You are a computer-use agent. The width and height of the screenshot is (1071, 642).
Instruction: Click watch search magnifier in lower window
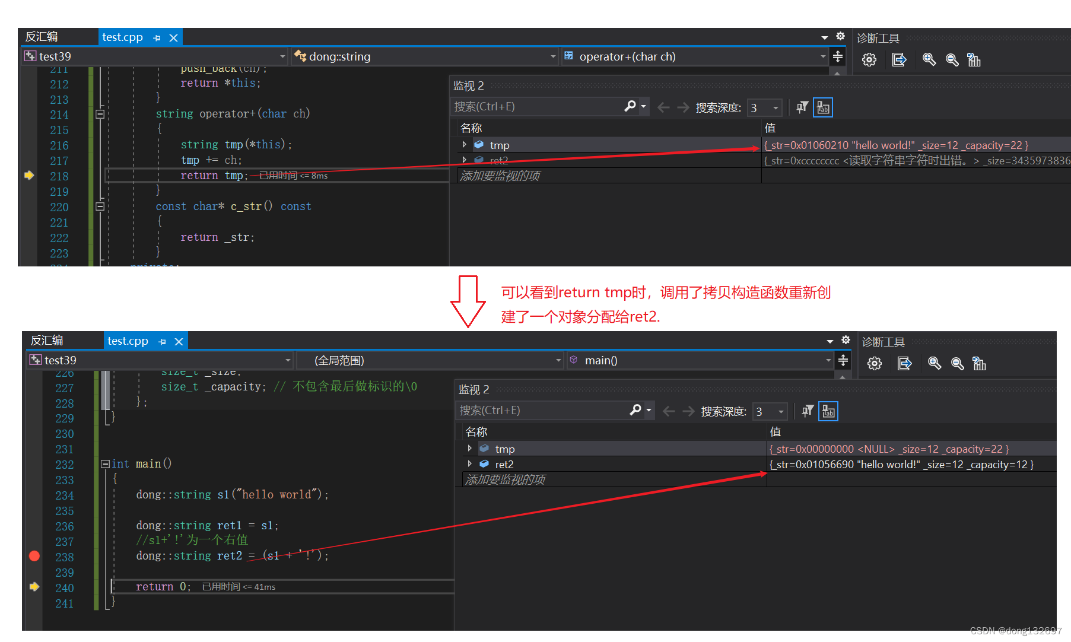pos(635,410)
